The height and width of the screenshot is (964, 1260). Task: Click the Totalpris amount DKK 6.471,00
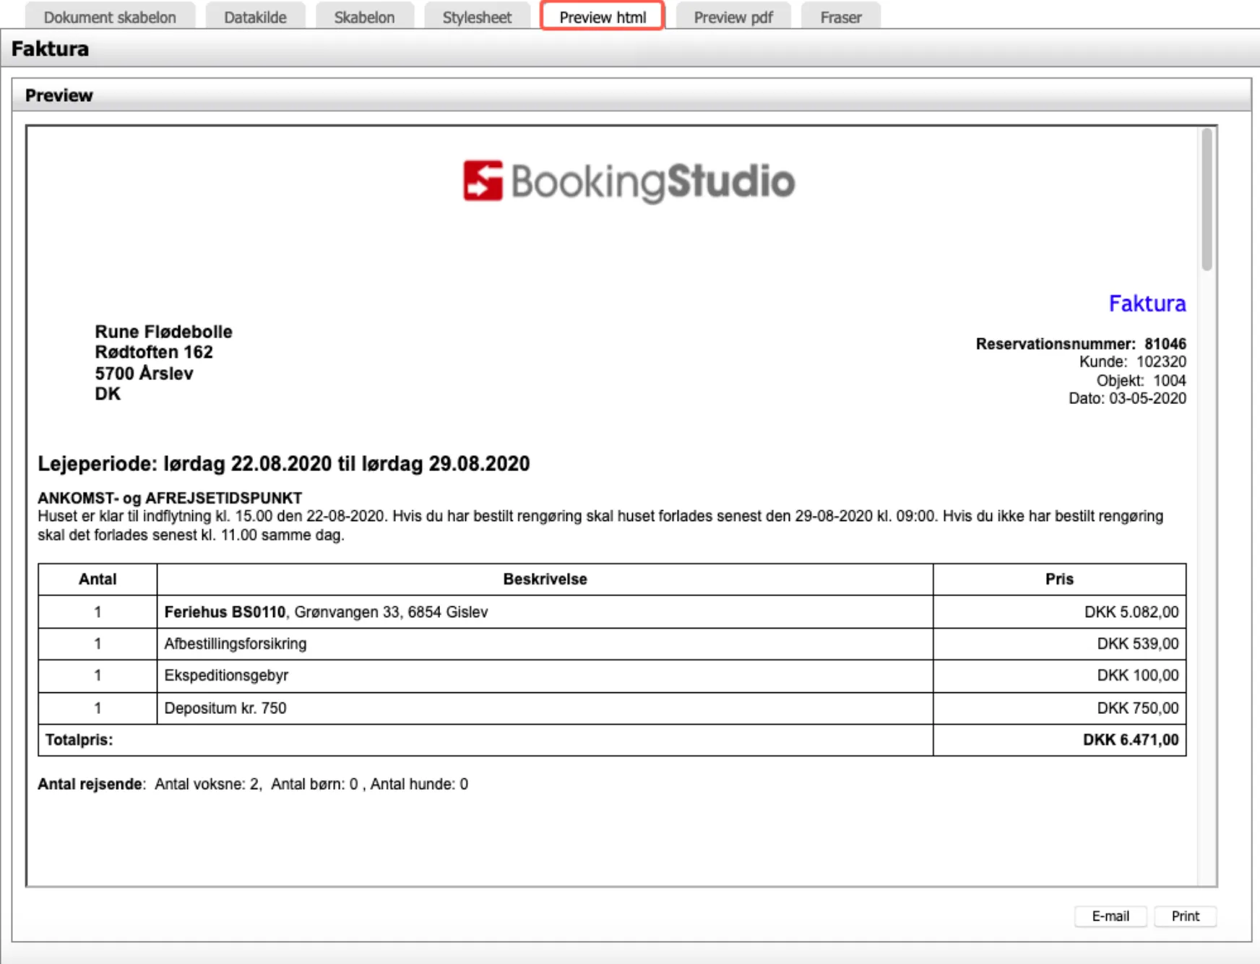tap(1130, 740)
